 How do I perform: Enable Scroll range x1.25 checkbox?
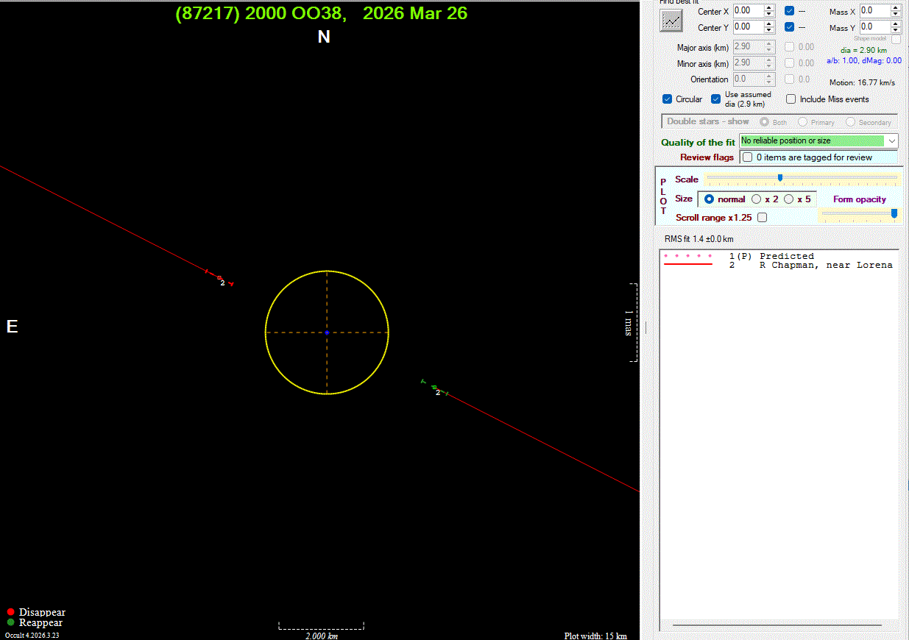click(x=762, y=218)
